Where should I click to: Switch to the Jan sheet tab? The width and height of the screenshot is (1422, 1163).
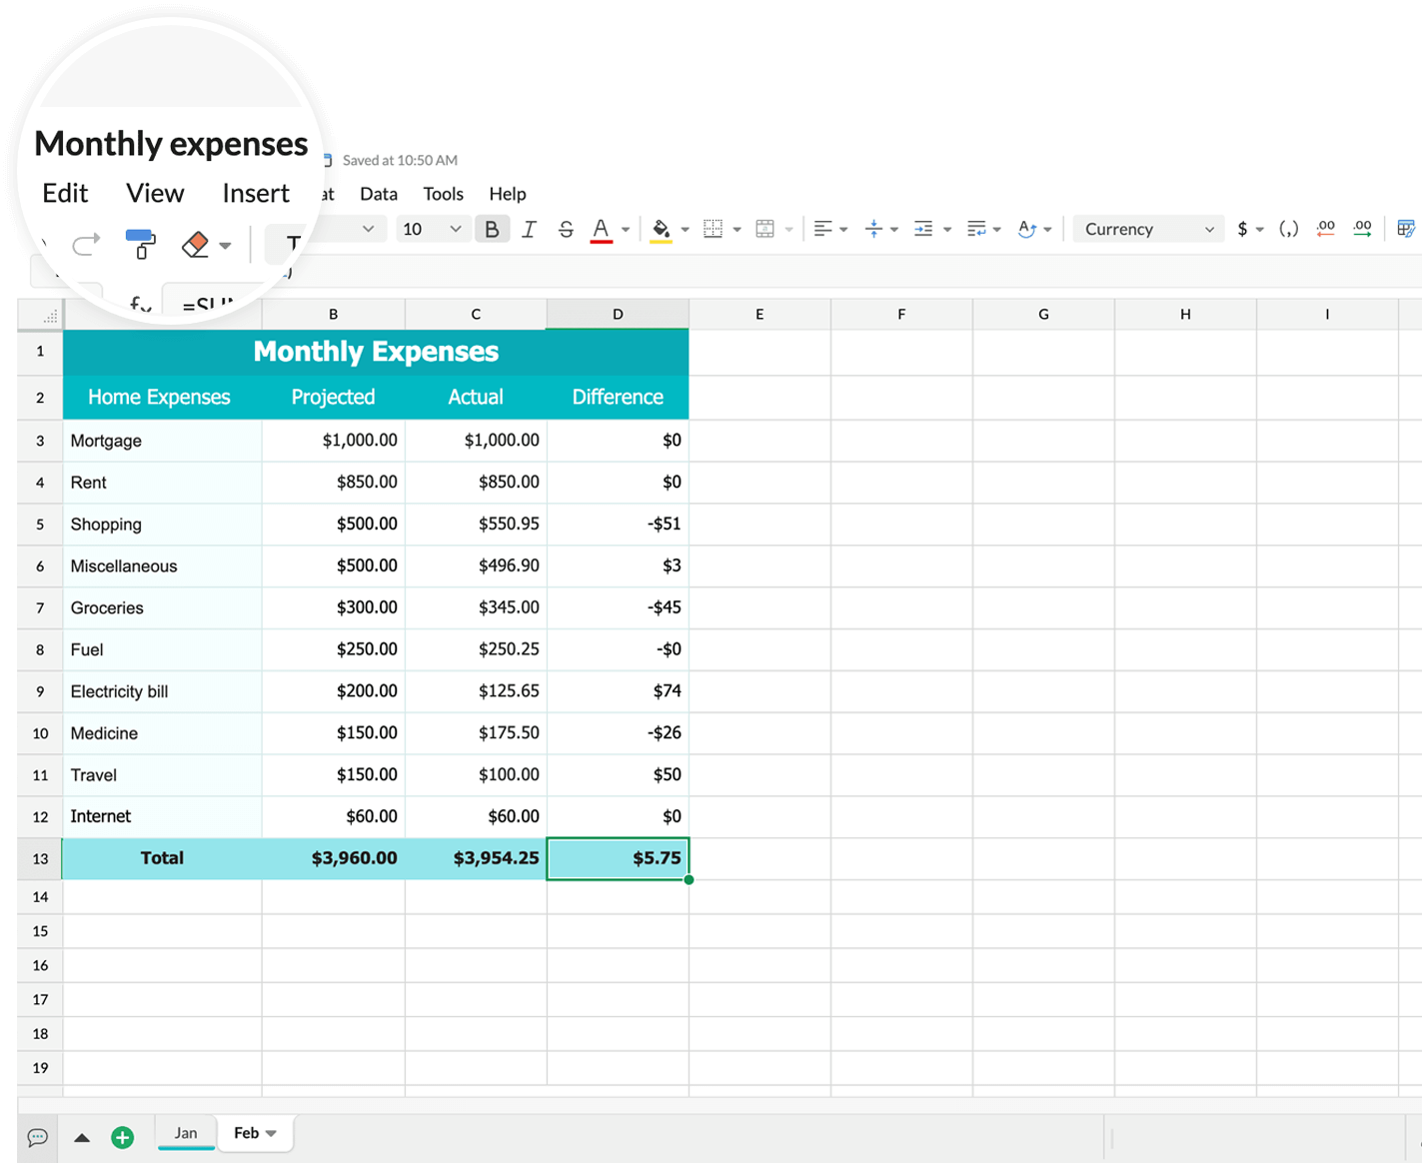[186, 1133]
